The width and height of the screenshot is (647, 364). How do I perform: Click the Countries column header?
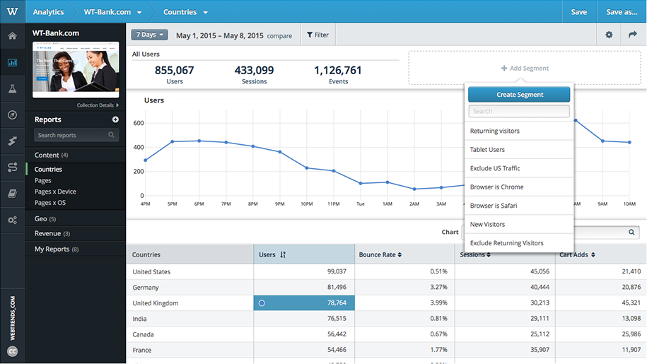click(x=190, y=254)
